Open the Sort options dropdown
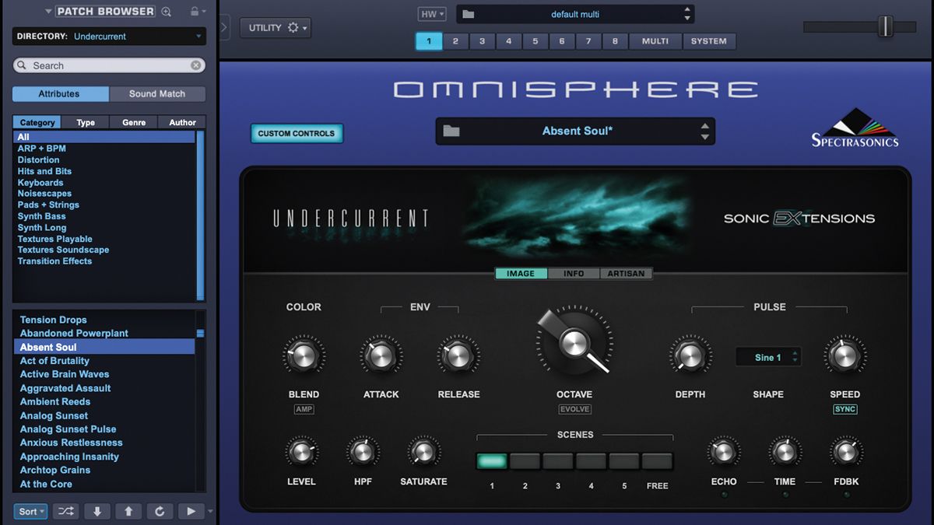The width and height of the screenshot is (934, 525). (30, 511)
